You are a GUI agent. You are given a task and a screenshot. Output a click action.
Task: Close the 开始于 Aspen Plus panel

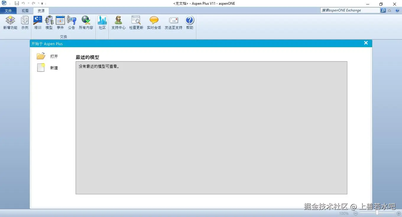coord(366,43)
